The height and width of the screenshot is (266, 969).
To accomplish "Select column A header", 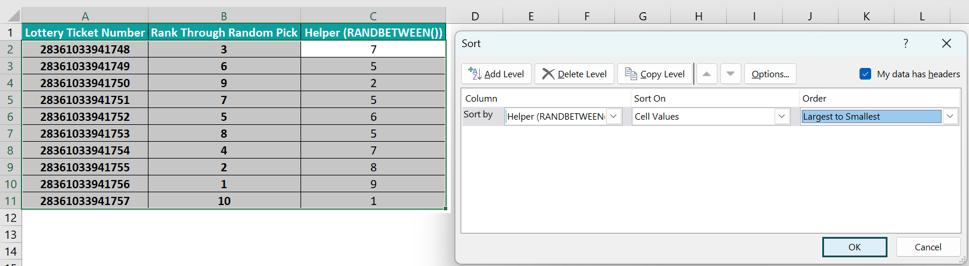I will [x=85, y=16].
